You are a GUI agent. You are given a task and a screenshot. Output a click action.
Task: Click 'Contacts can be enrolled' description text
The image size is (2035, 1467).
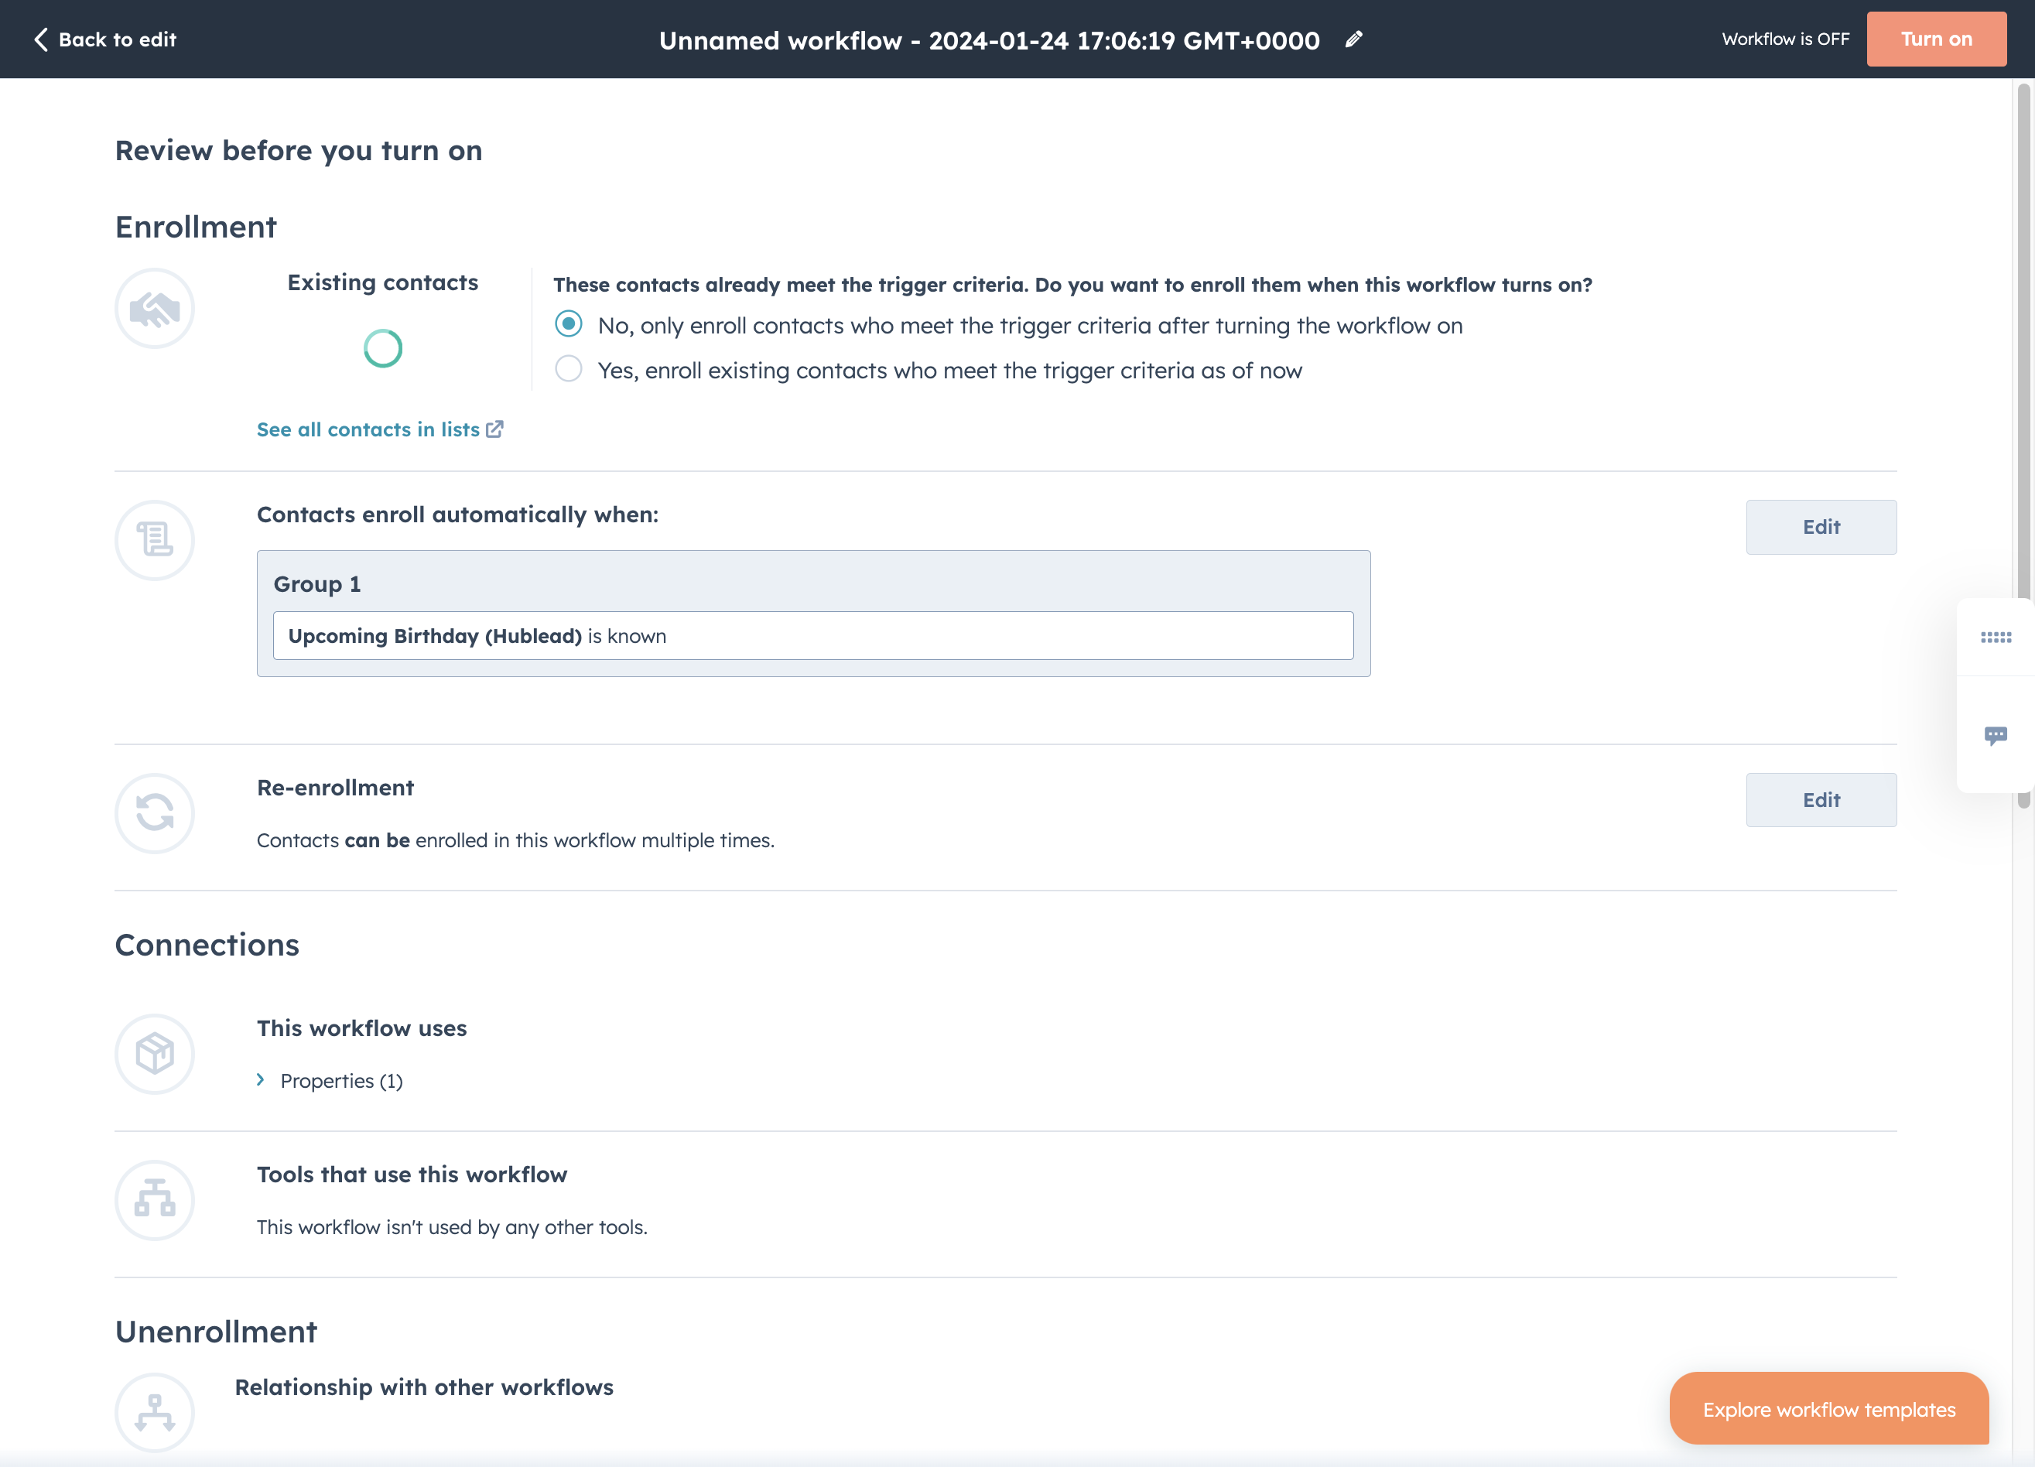click(515, 840)
